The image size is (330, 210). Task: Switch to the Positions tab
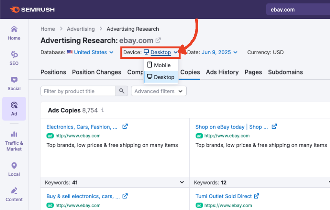point(53,72)
